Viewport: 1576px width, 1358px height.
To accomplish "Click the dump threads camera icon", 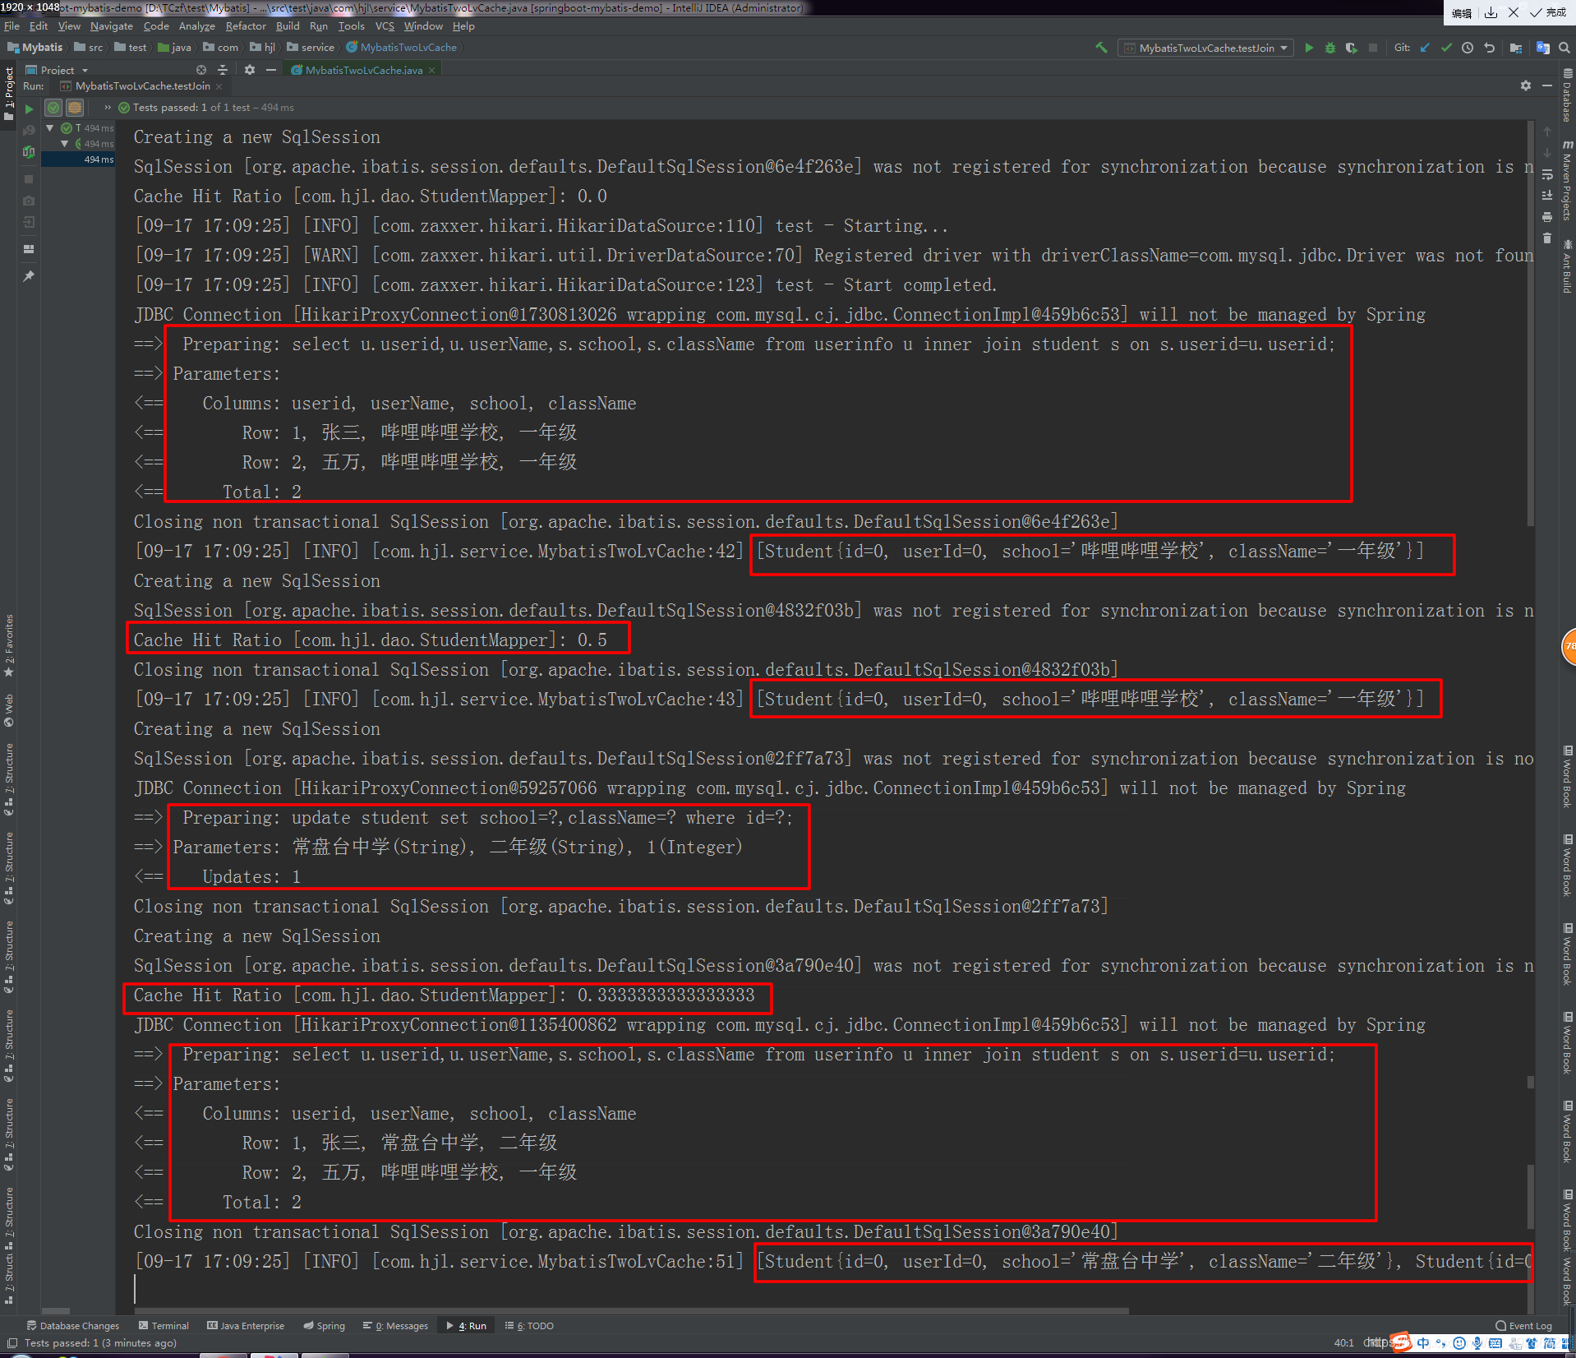I will pyautogui.click(x=29, y=201).
